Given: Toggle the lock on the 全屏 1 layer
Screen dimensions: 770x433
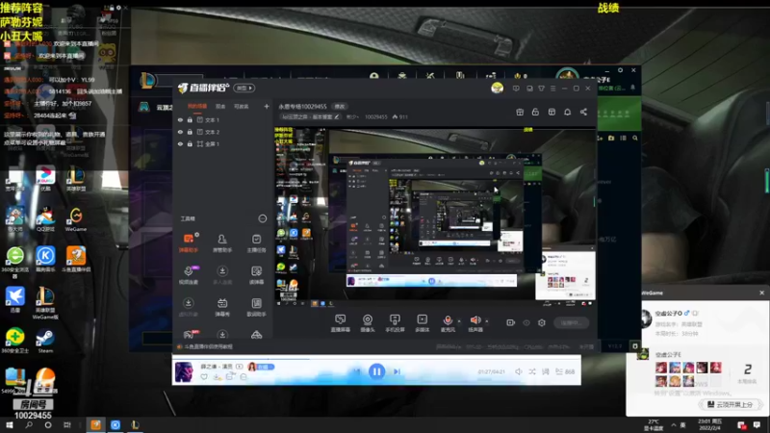Looking at the screenshot, I should 190,143.
